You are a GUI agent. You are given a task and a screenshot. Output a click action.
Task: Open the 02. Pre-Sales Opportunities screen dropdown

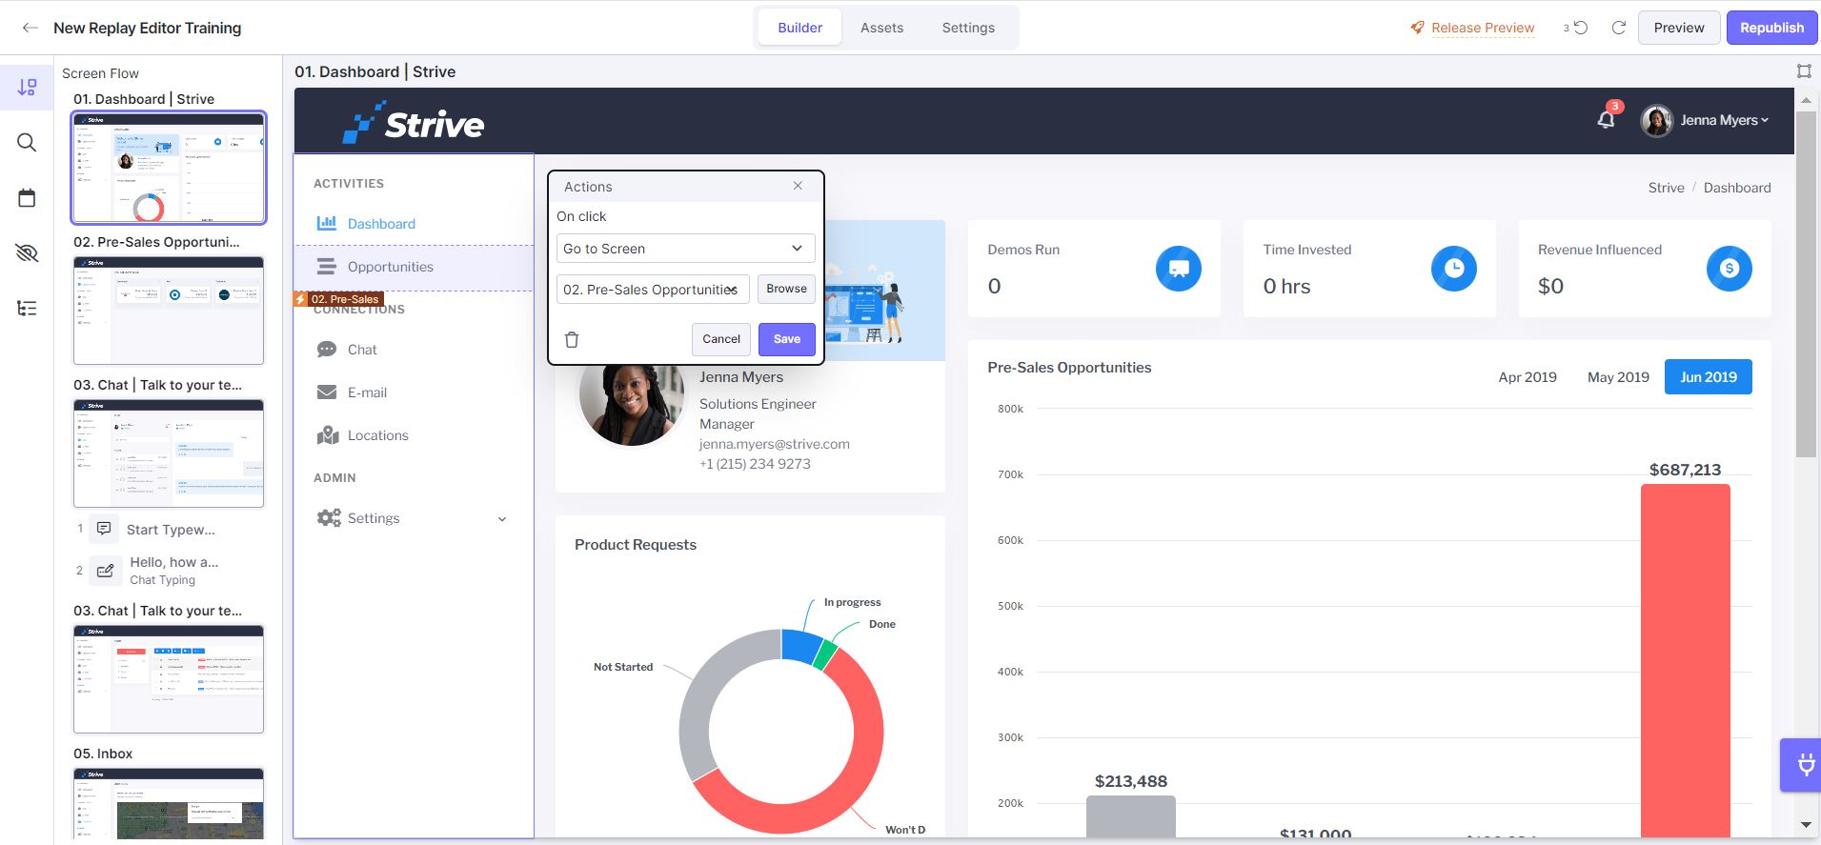point(653,290)
